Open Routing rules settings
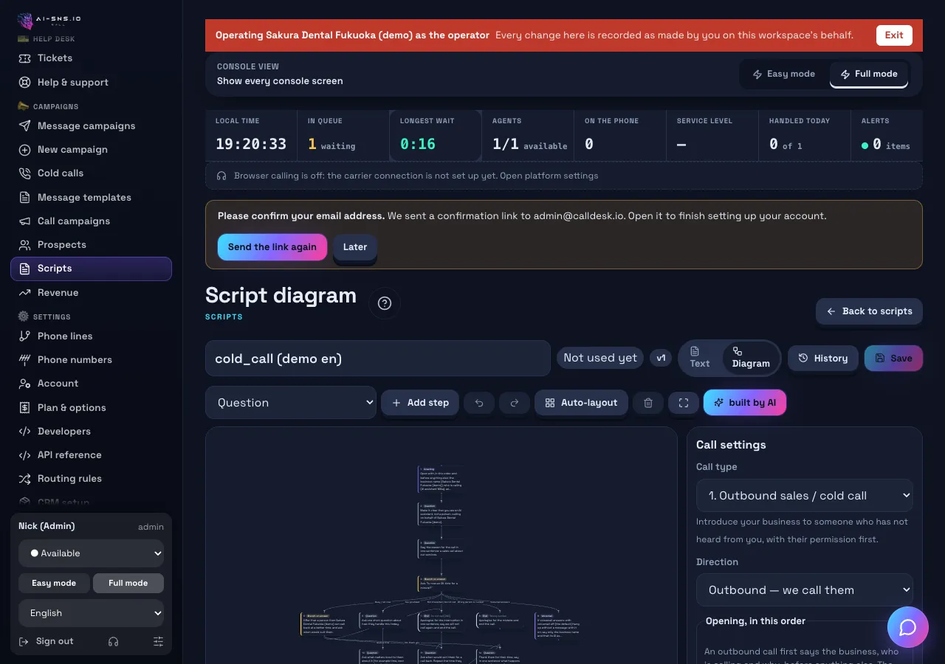 (92, 478)
